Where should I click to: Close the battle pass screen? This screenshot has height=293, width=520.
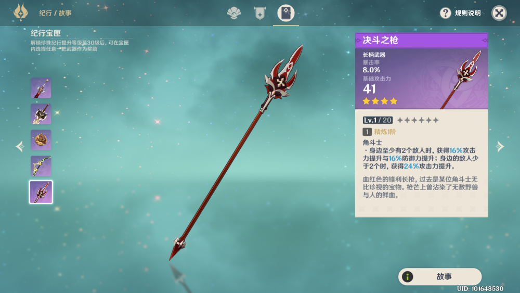tap(499, 13)
